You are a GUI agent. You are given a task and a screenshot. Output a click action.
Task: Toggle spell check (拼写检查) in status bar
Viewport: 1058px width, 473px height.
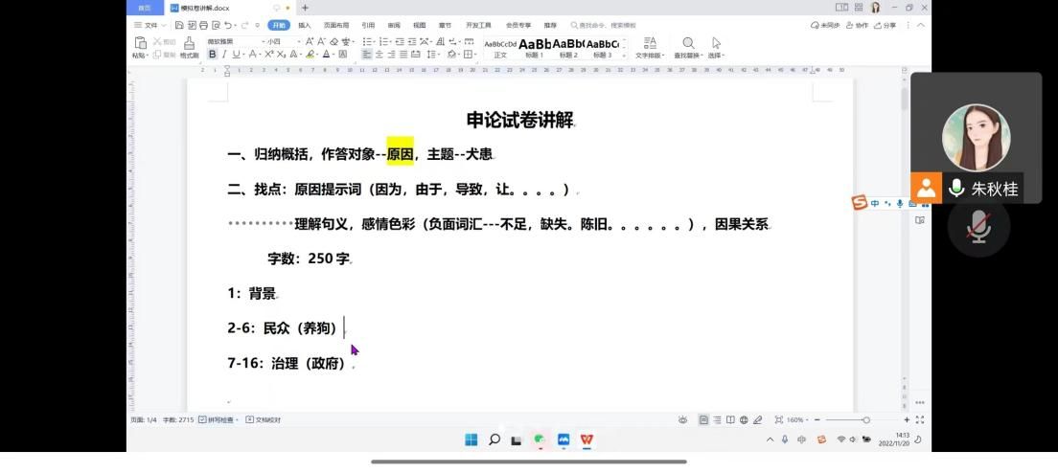pyautogui.click(x=219, y=419)
